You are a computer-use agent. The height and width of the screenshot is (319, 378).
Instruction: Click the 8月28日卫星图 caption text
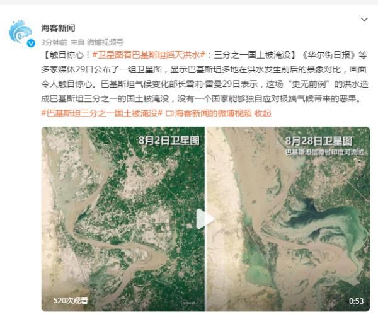pyautogui.click(x=319, y=141)
